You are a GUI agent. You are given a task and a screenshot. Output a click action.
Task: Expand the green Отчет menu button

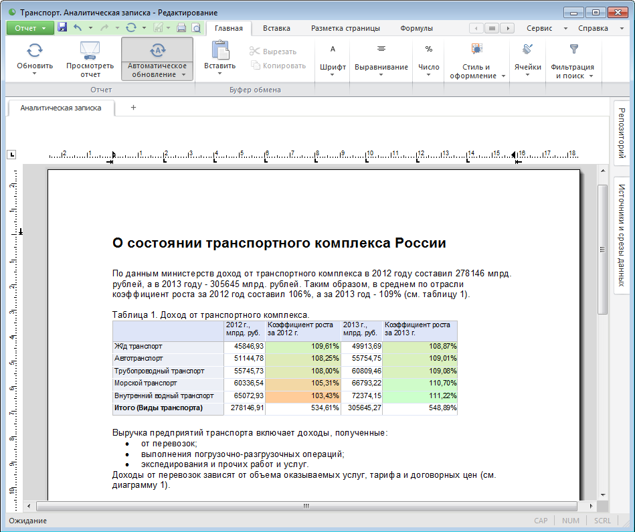[x=30, y=28]
